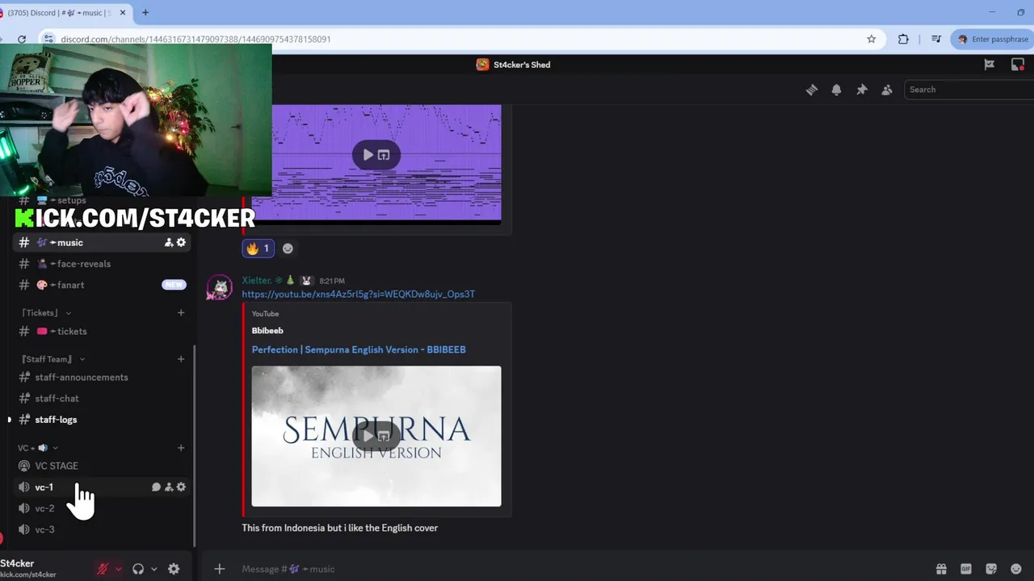The image size is (1034, 581).
Task: Click the NEW badge on fanart
Action: (174, 285)
